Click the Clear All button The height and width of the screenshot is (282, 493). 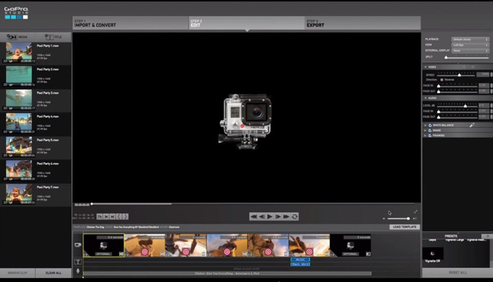coord(53,273)
